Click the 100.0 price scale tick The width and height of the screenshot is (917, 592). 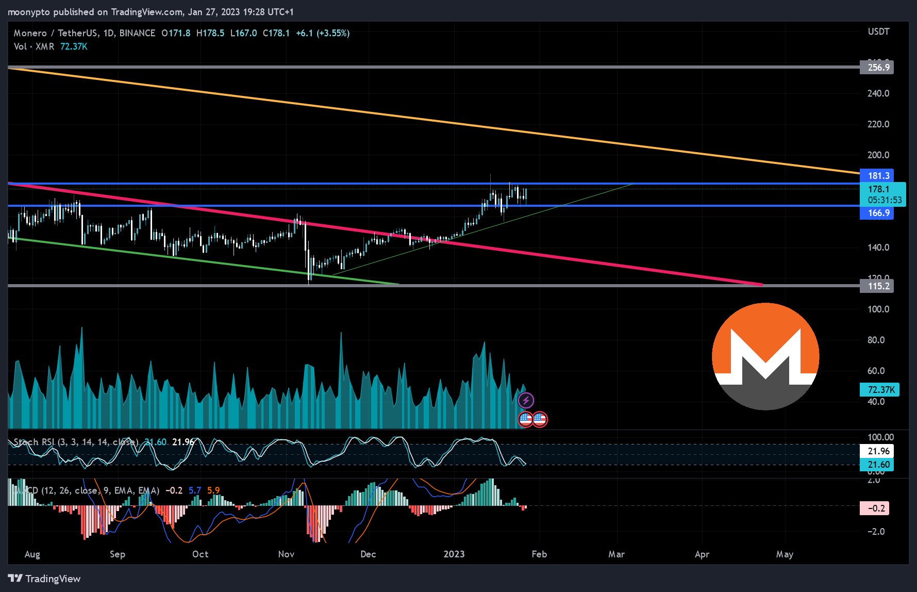tap(878, 309)
